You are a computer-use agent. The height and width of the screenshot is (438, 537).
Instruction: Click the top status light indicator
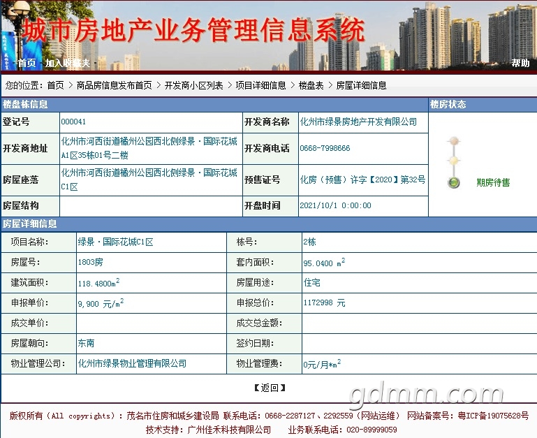(454, 141)
